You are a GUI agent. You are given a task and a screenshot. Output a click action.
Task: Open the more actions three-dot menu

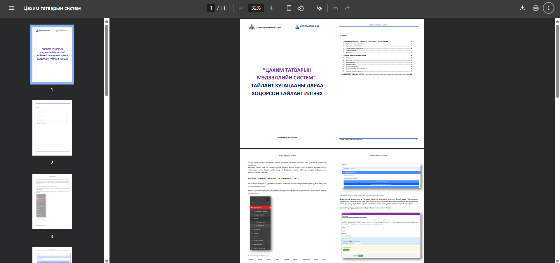549,8
